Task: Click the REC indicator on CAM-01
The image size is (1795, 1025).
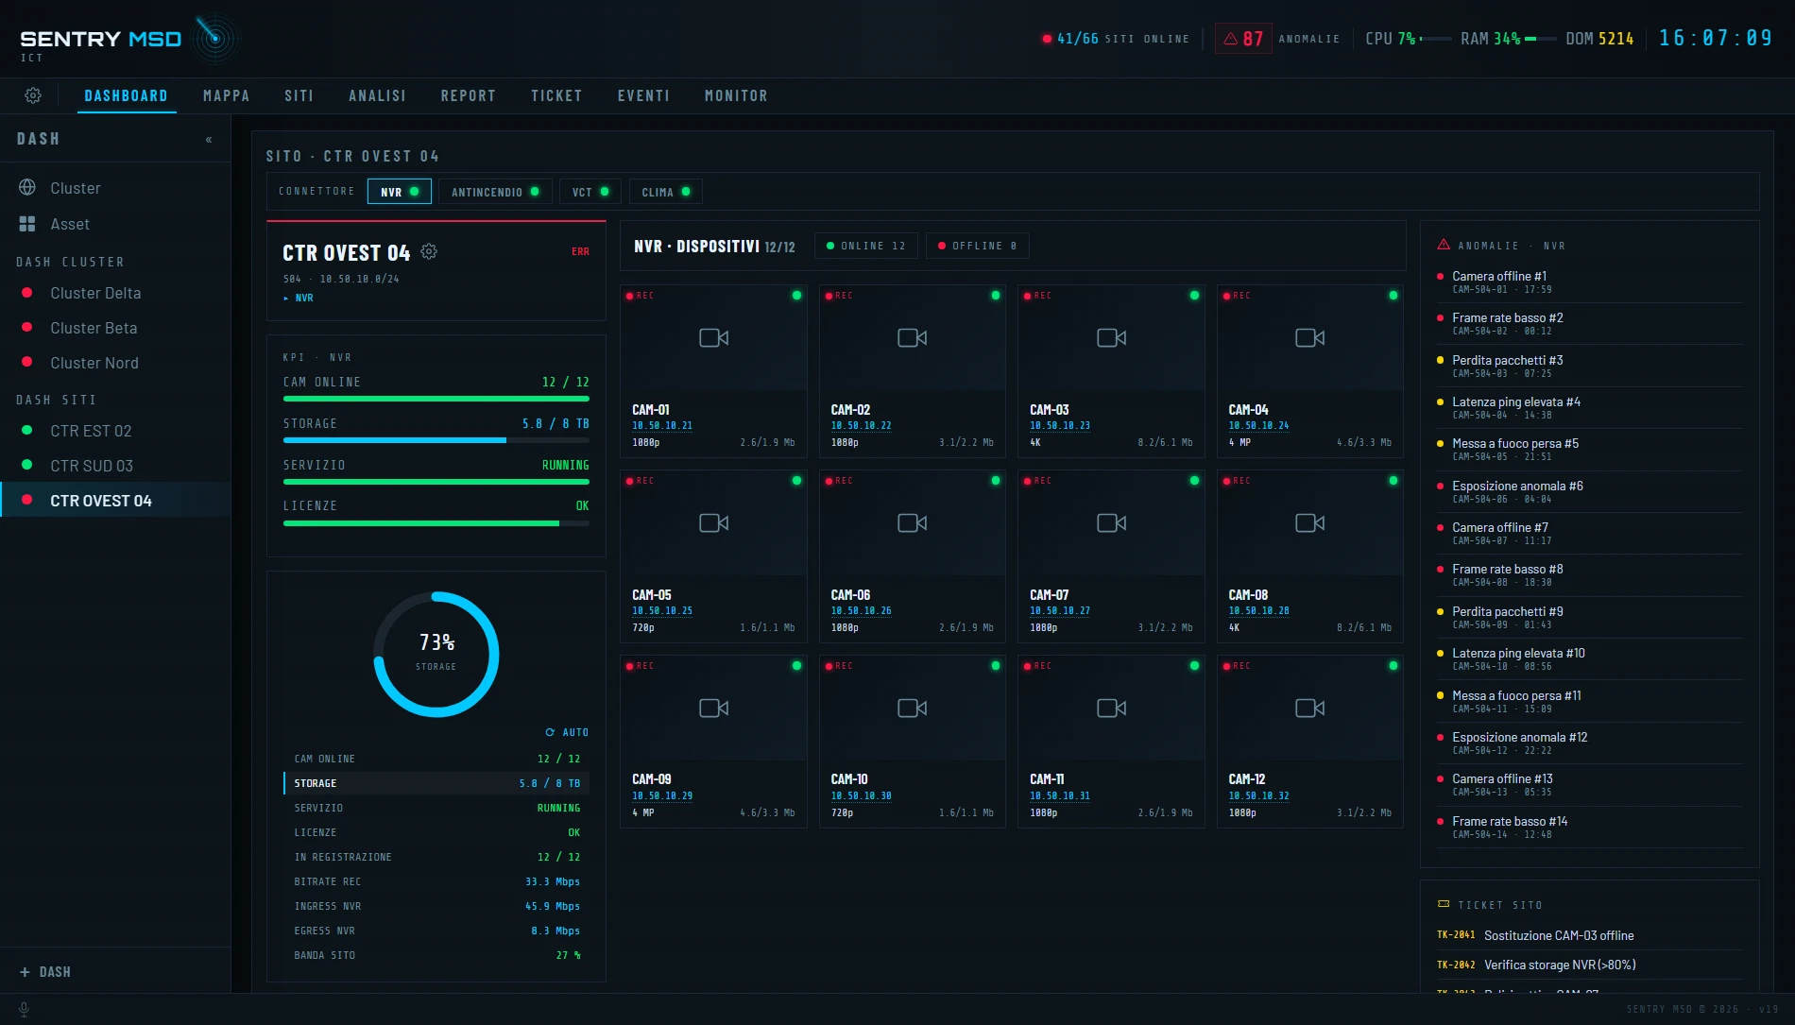Action: coord(640,296)
